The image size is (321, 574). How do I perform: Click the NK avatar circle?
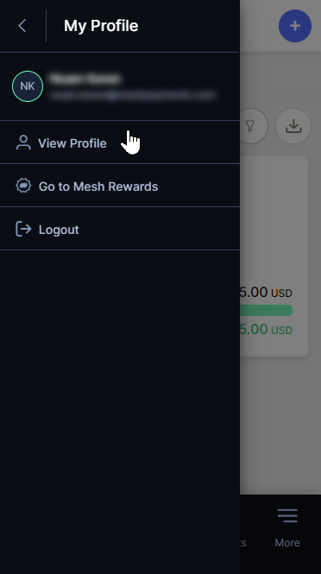tap(28, 86)
